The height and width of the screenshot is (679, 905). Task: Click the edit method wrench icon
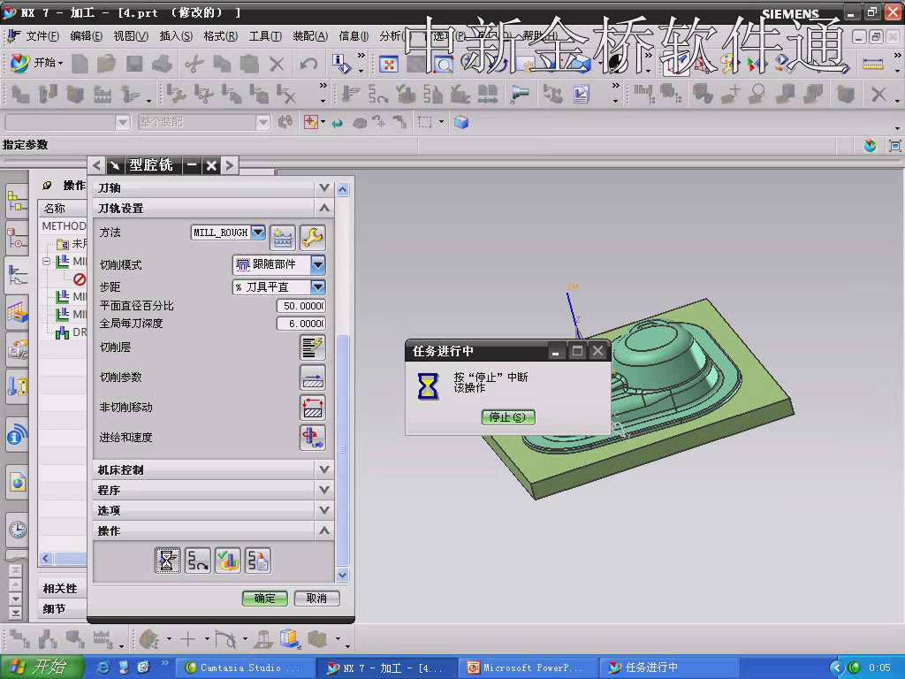(313, 237)
